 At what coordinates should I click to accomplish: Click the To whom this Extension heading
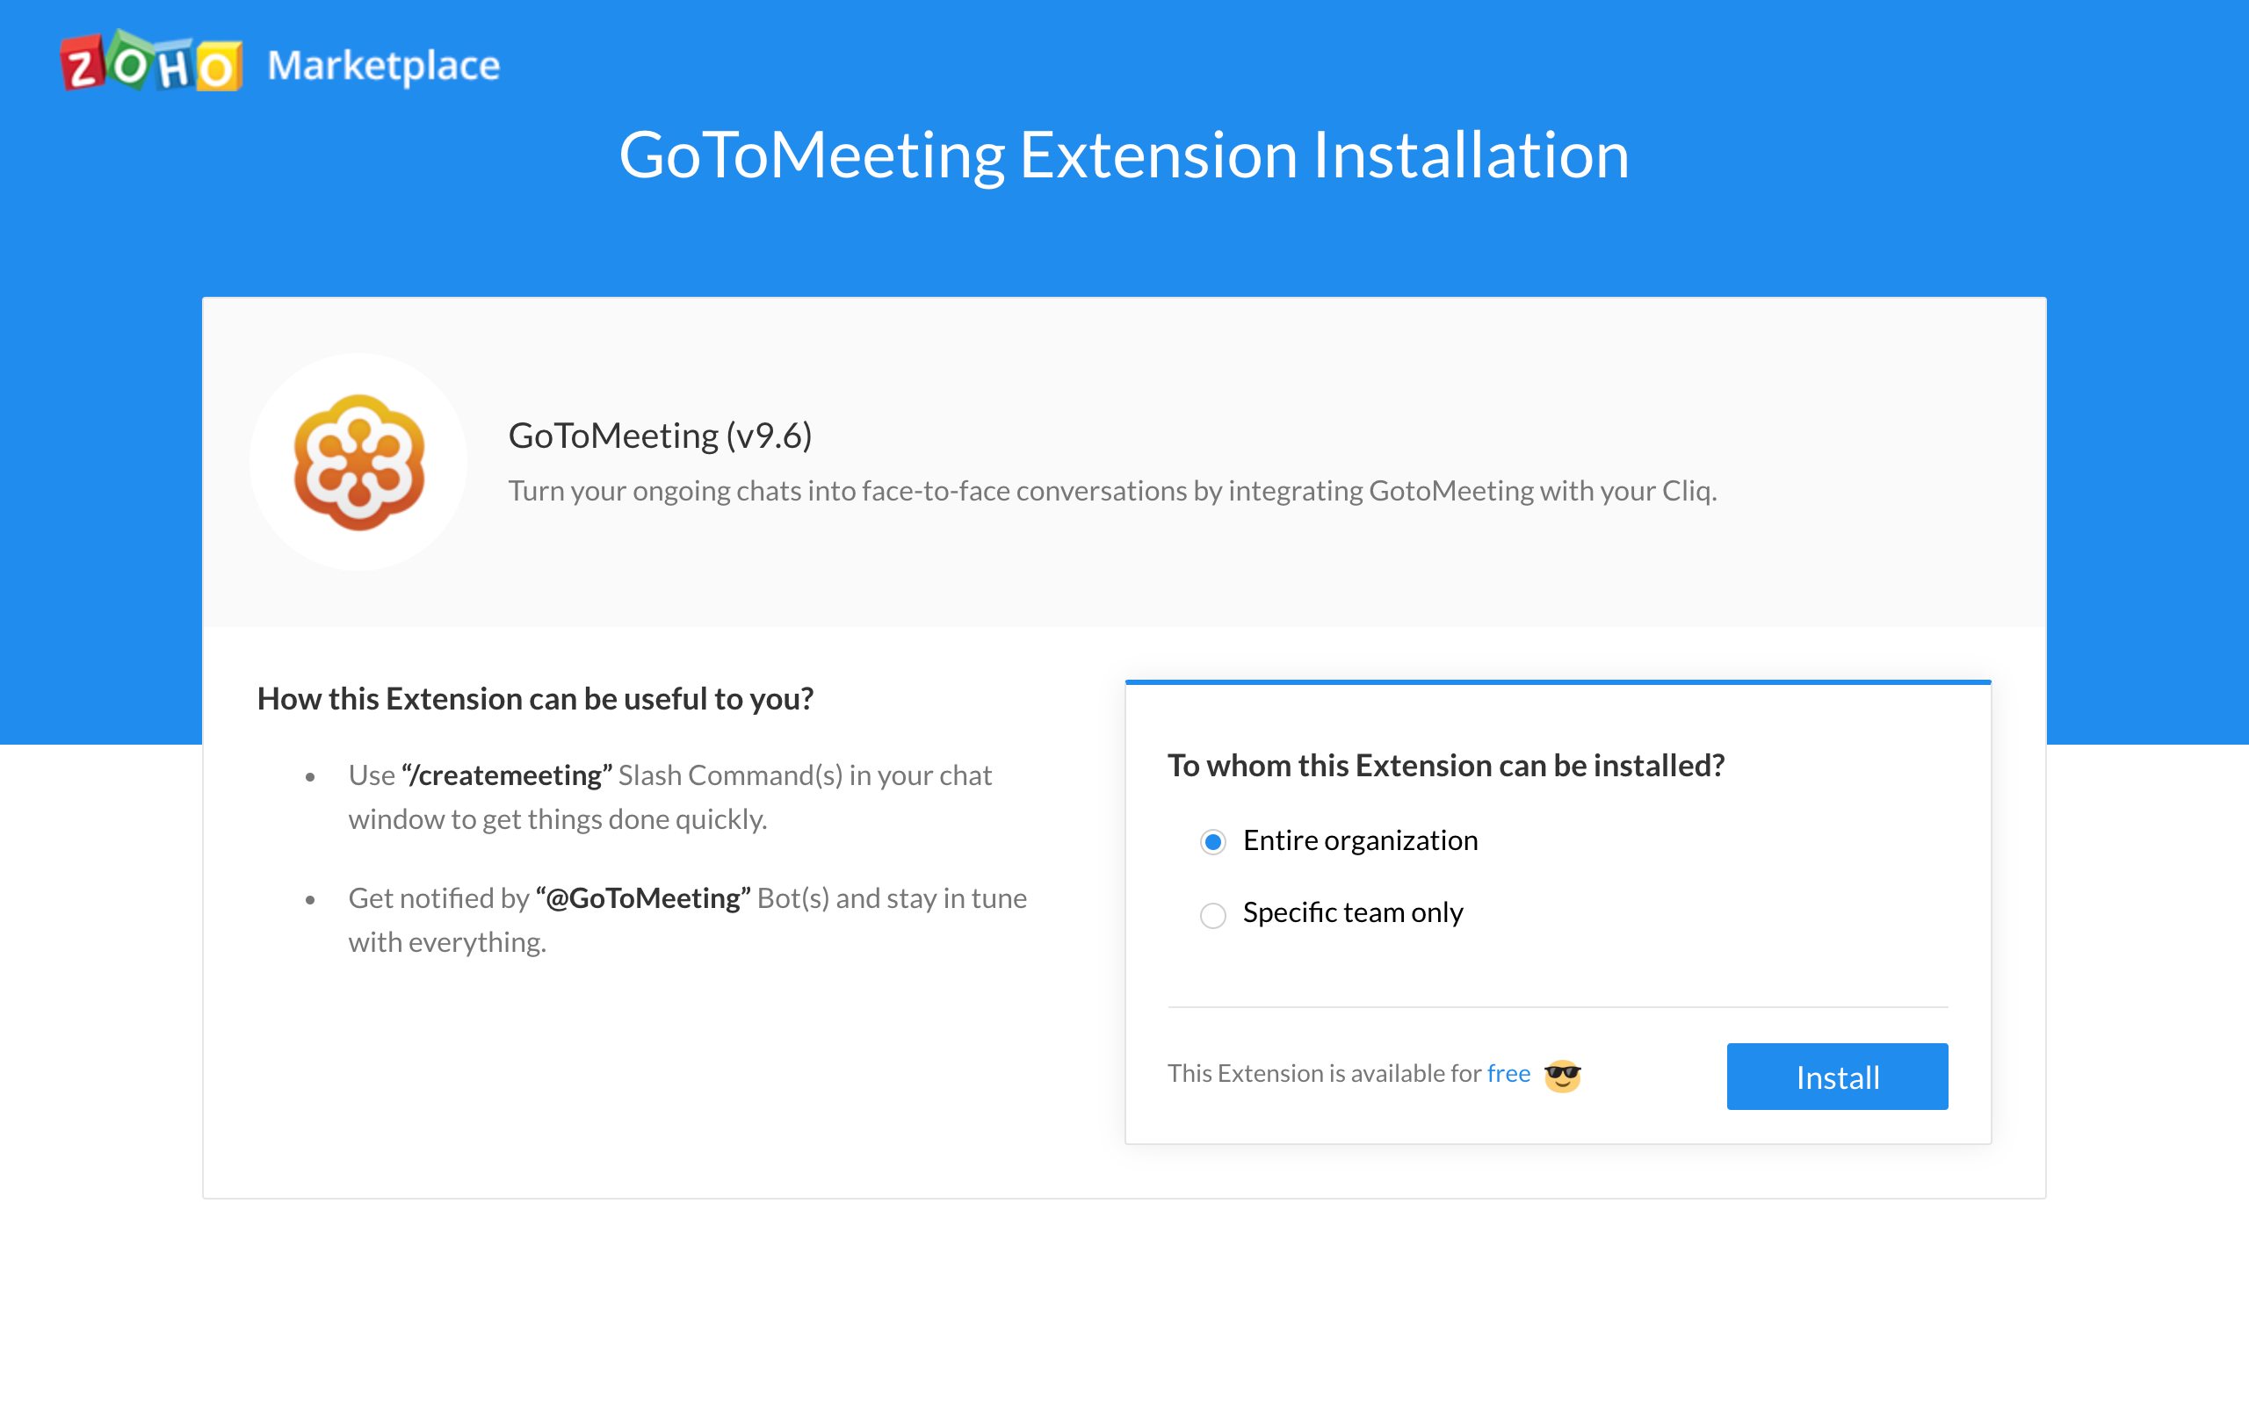[x=1446, y=766]
